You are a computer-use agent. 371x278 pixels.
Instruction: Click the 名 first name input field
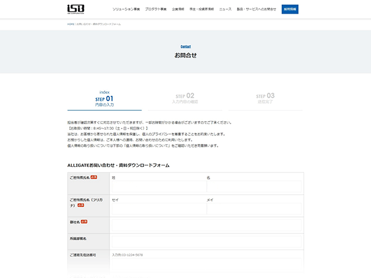[254, 187]
